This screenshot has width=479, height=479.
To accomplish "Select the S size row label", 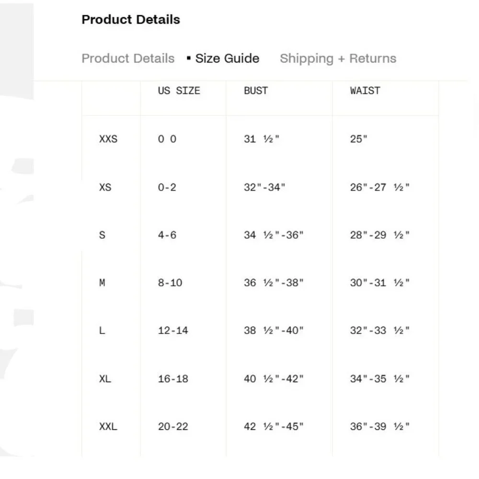I will pyautogui.click(x=102, y=235).
